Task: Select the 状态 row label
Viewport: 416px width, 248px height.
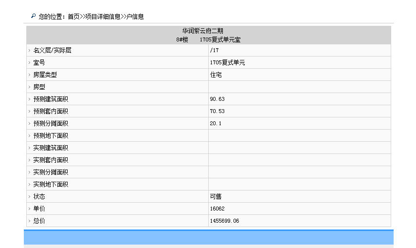Action: (39, 197)
